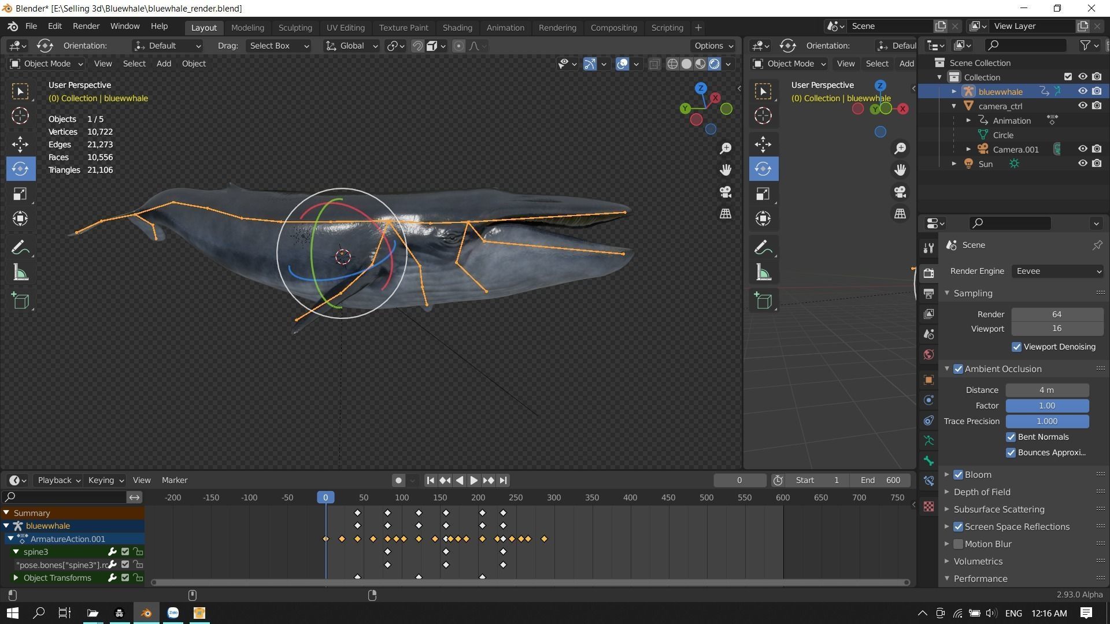The height and width of the screenshot is (624, 1110).
Task: Open the View Layer properties tab
Action: (x=928, y=314)
